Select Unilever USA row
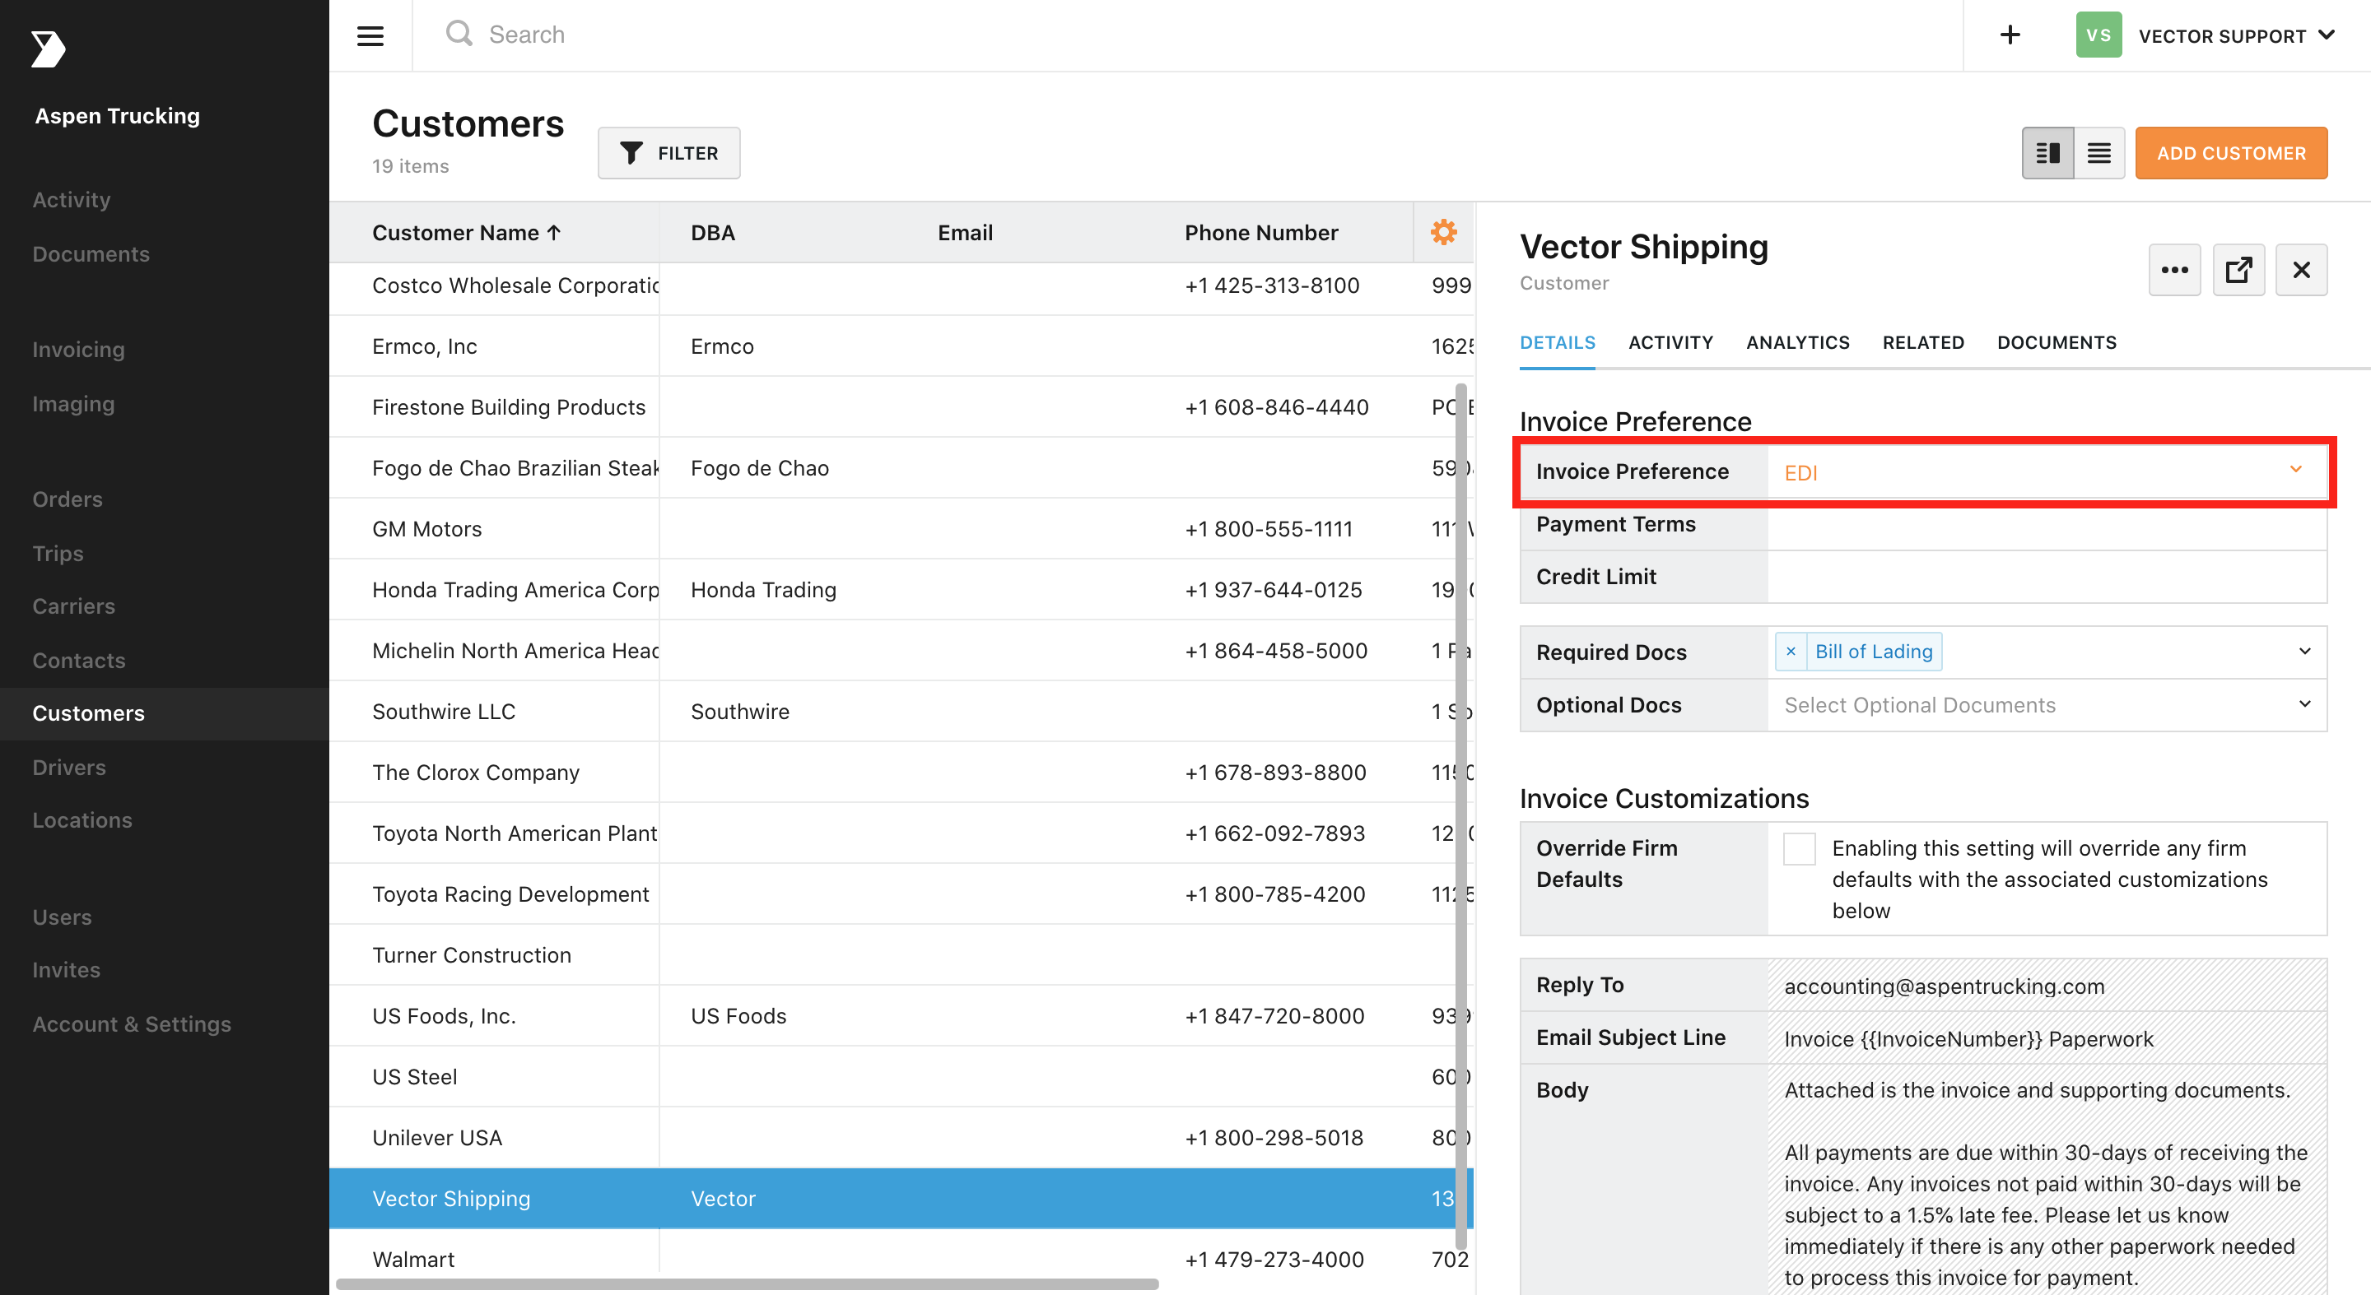The image size is (2371, 1295). [902, 1138]
